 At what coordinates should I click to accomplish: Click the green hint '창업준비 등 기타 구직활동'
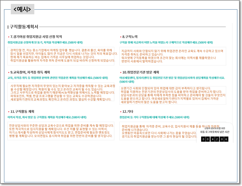pos(154,117)
